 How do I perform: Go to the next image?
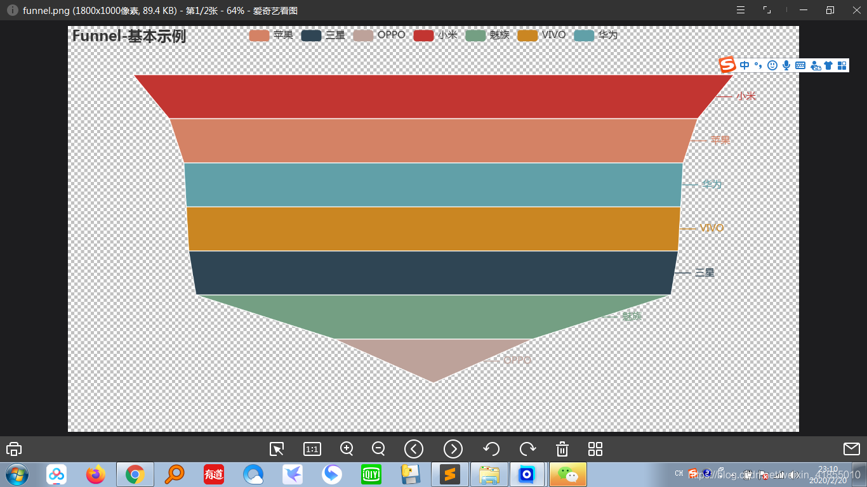click(x=453, y=449)
